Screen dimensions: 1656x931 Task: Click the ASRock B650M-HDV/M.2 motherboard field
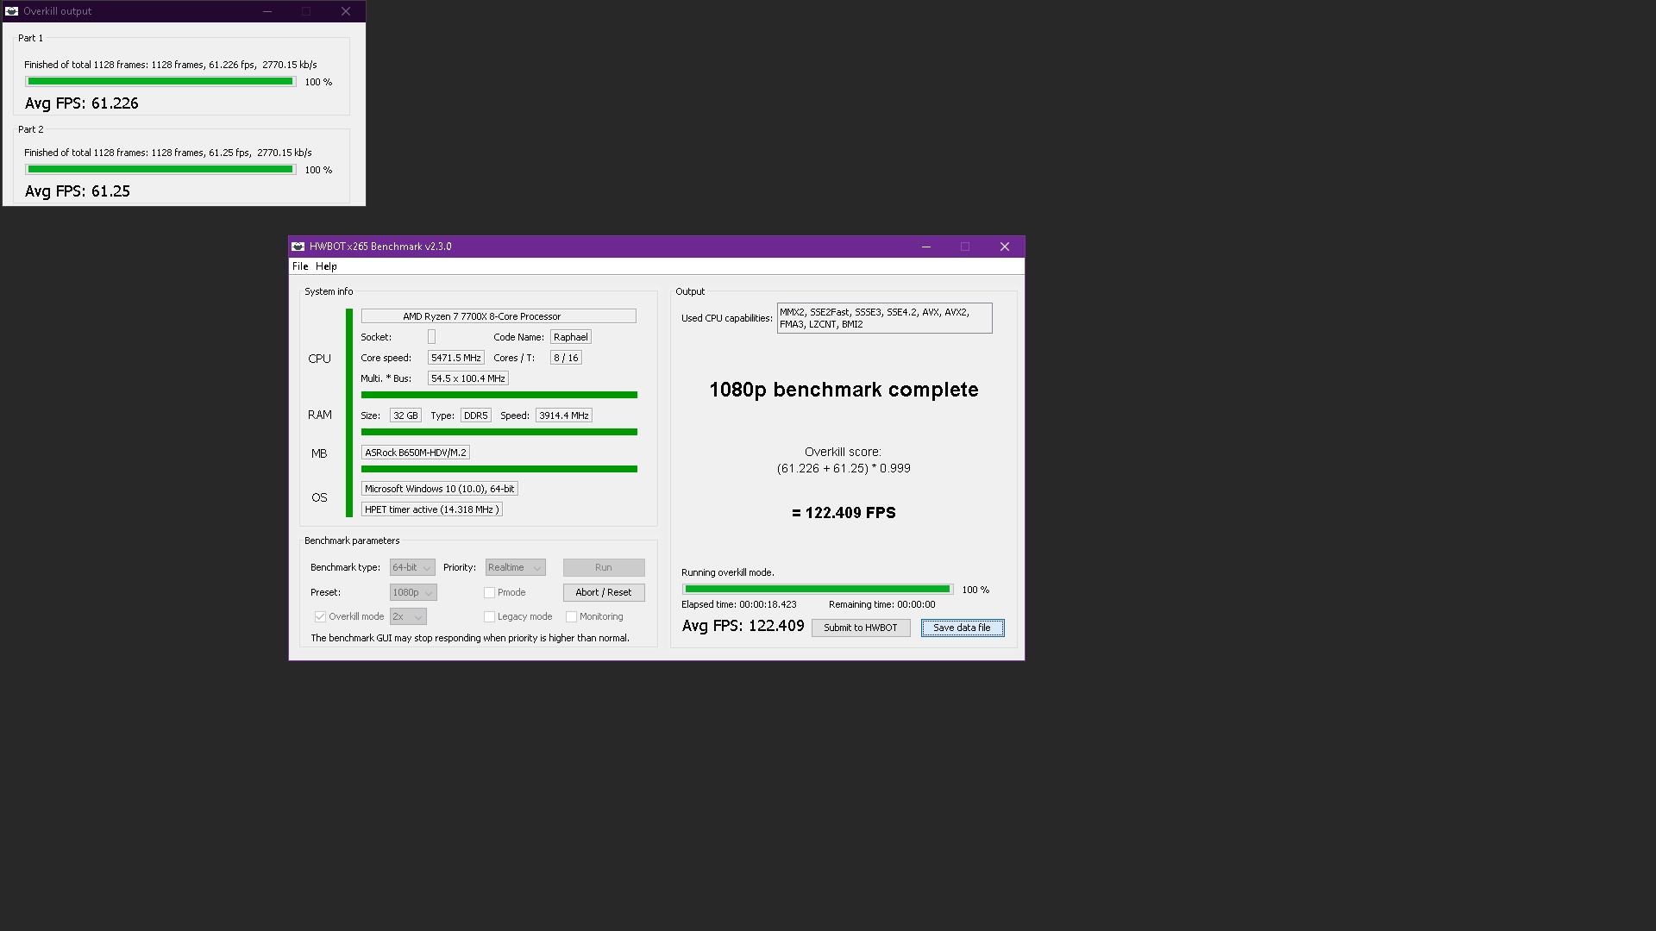point(416,453)
